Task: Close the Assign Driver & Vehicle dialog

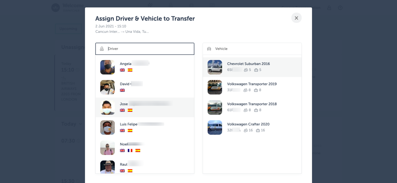Action: click(296, 18)
